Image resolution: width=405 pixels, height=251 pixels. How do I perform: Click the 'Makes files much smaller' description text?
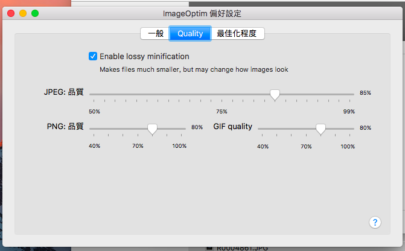pos(194,70)
